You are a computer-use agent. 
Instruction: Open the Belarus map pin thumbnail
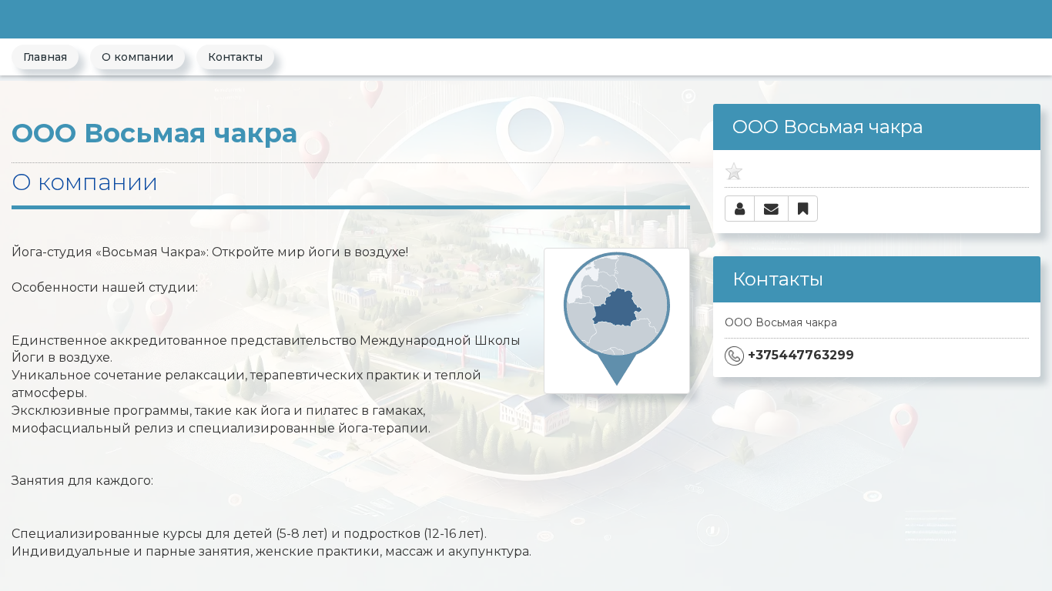pos(617,321)
